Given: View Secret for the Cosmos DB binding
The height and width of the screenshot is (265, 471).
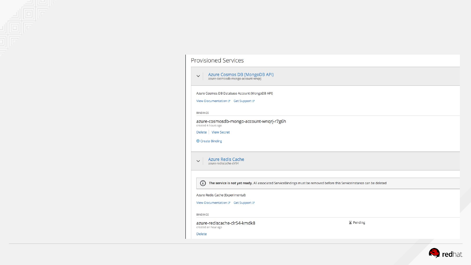Looking at the screenshot, I should (220, 132).
